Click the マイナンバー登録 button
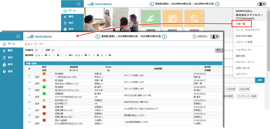Viewport: 270px width, 129px height. pos(247,96)
